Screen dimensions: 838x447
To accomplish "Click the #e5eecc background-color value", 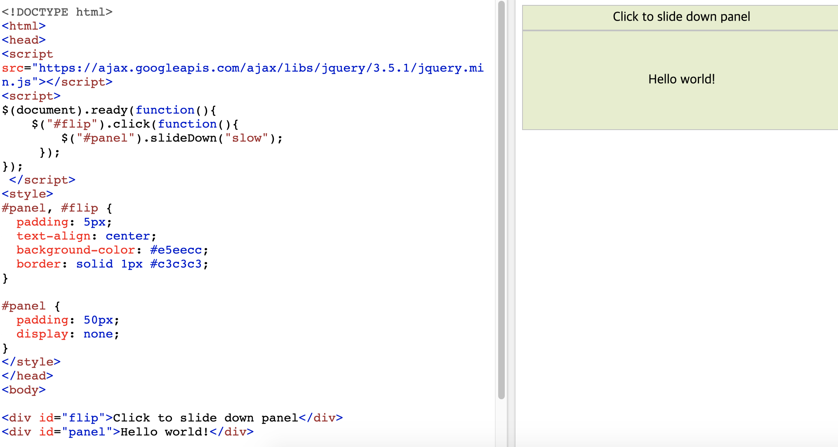I will [x=176, y=250].
